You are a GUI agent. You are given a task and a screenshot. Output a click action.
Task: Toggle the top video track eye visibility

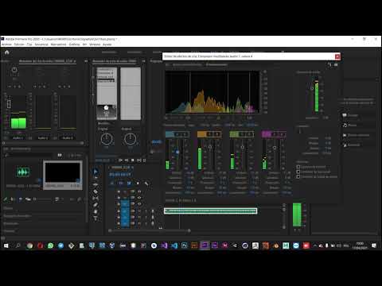139,191
